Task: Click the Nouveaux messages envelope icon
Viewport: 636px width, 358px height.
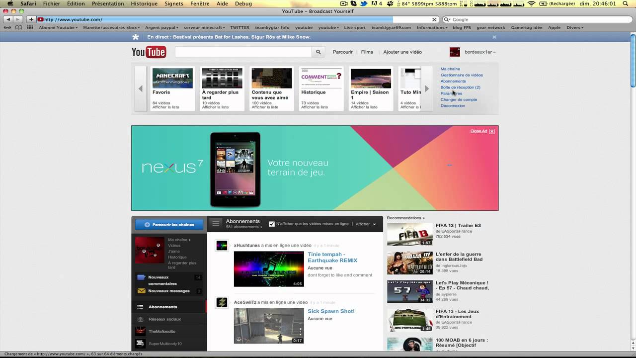Action: pos(141,291)
